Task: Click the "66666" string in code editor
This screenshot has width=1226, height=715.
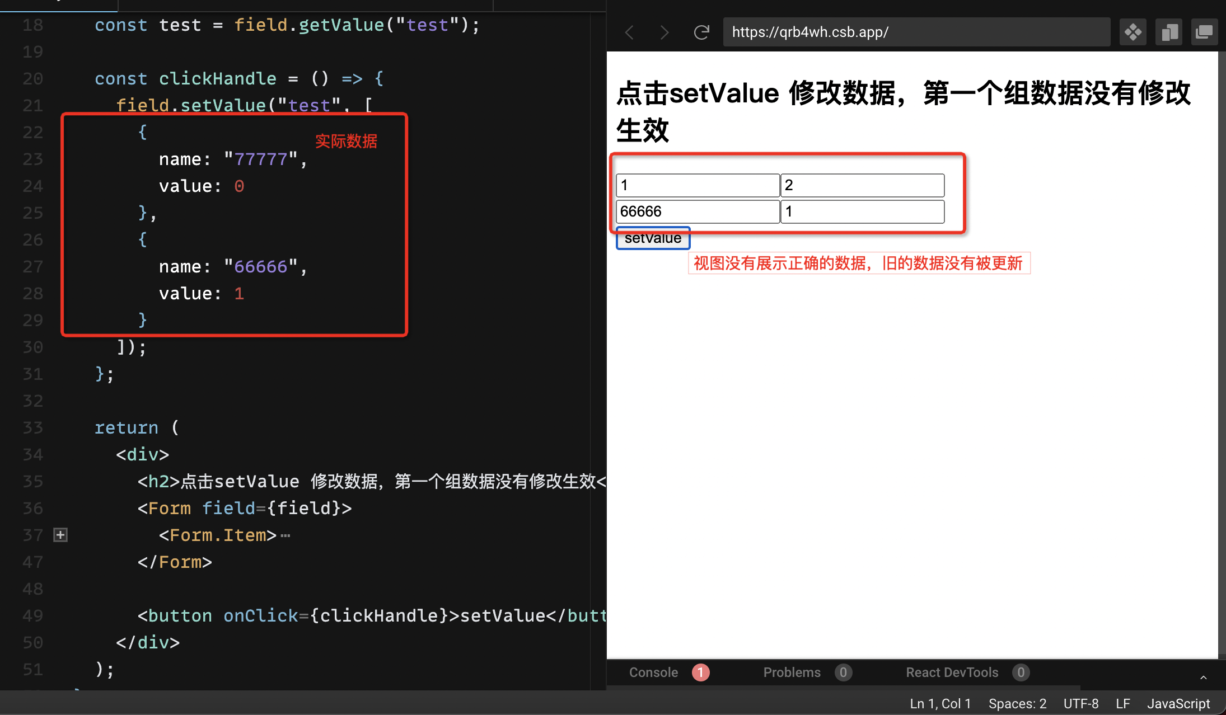Action: (260, 267)
